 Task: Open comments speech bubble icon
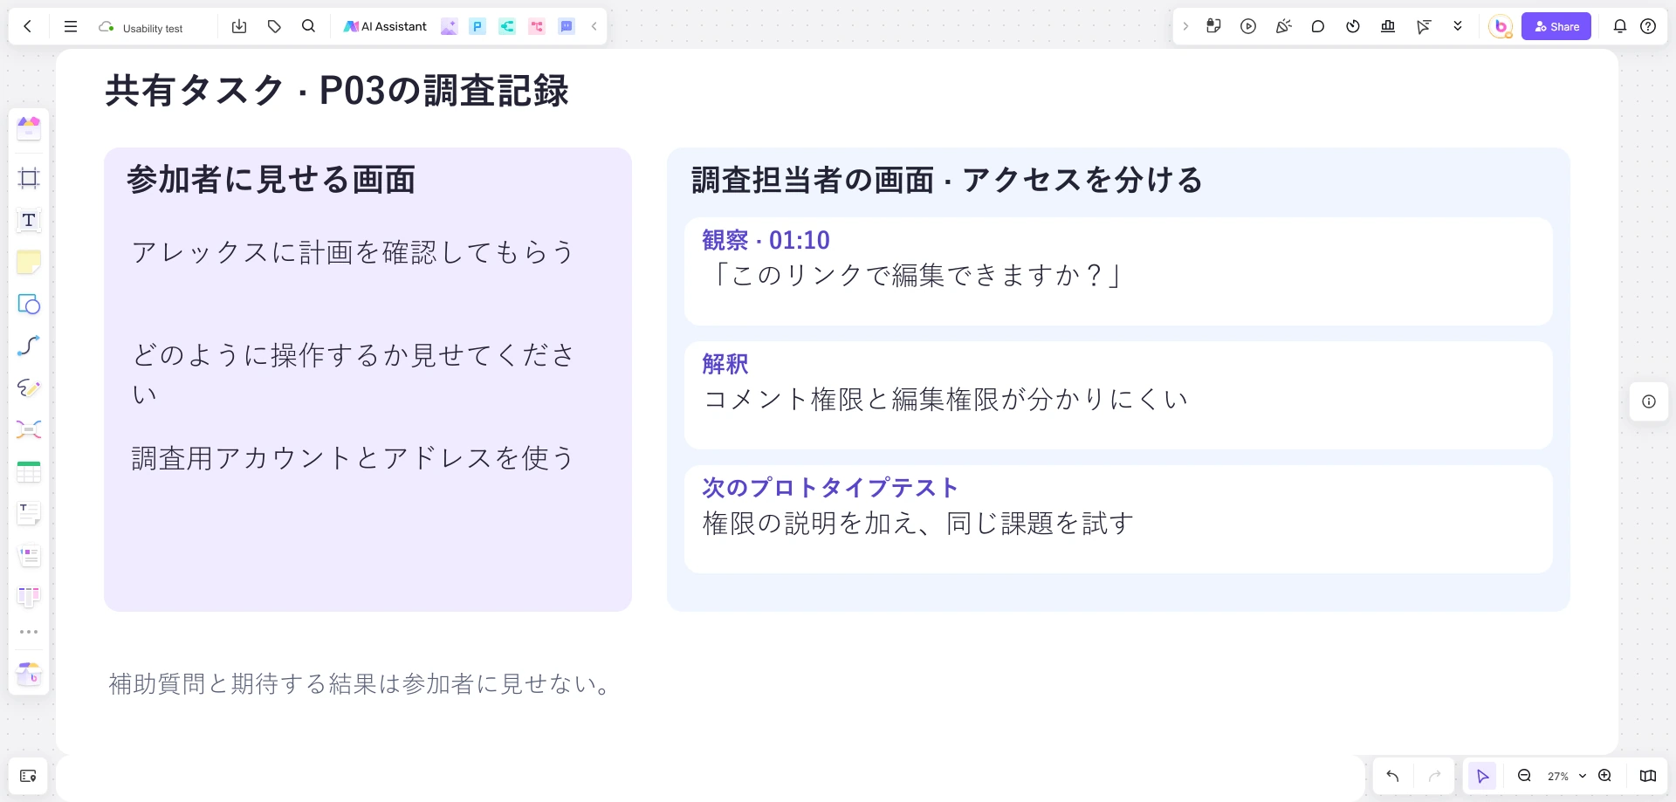tap(1318, 26)
